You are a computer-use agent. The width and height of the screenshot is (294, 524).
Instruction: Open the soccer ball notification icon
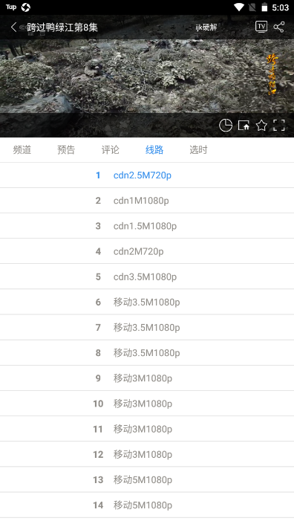tap(26, 7)
